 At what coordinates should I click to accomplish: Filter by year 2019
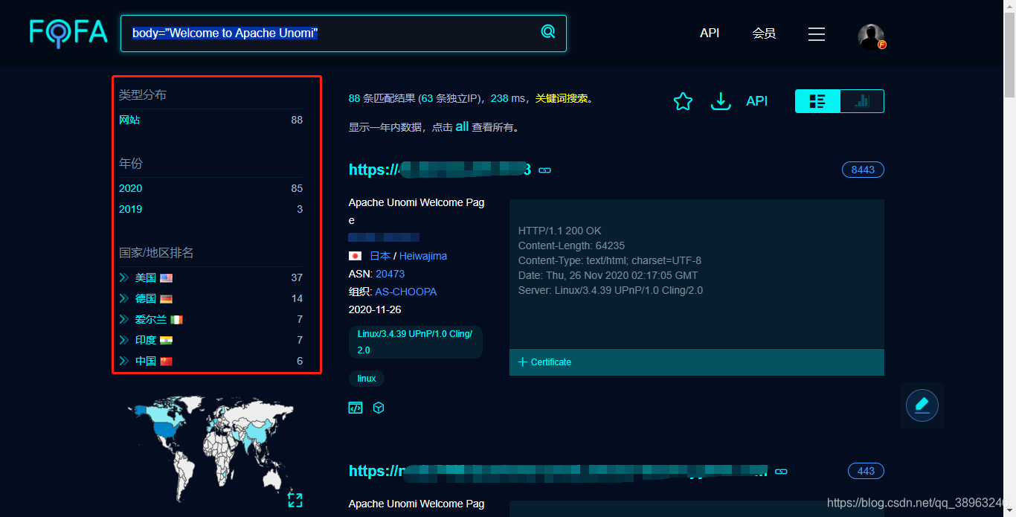[x=130, y=209]
